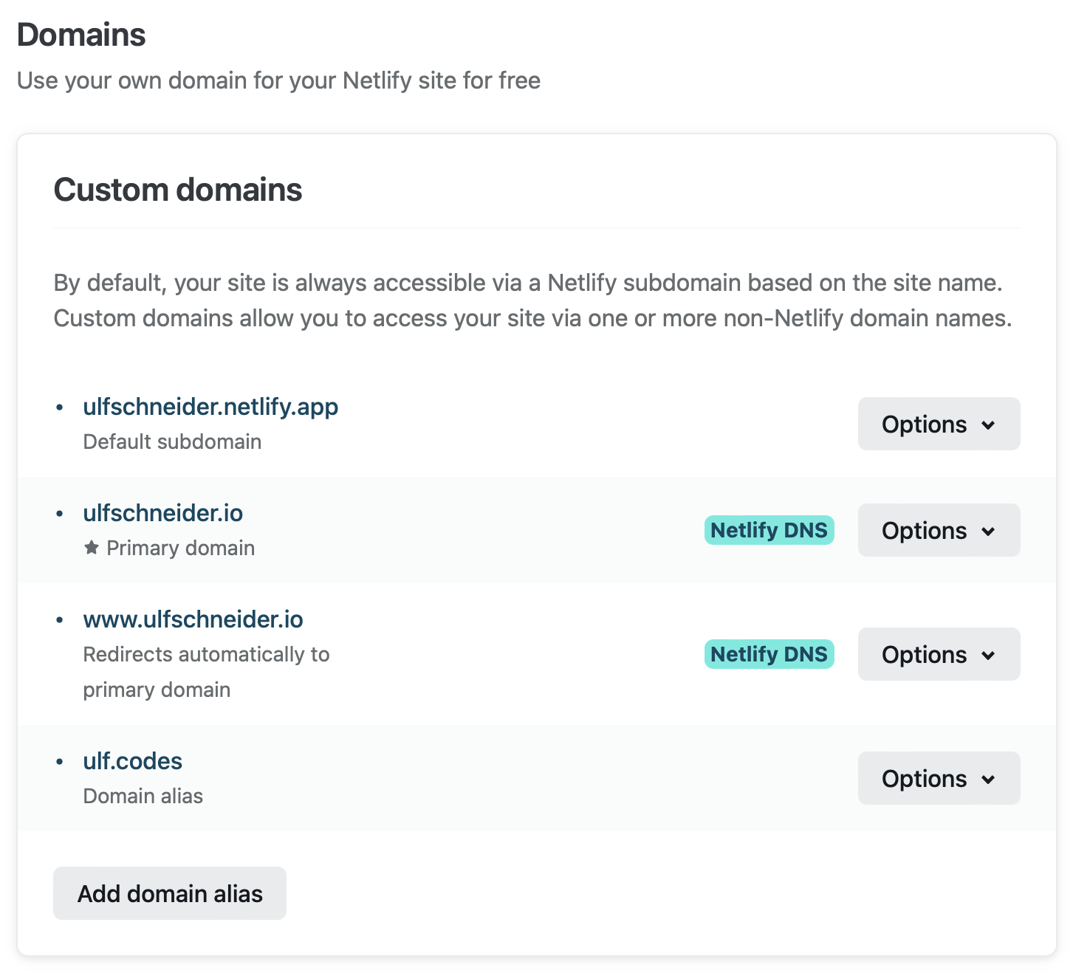Click the Primary domain label text
Viewport: 1090px width, 973px height.
pos(181,548)
